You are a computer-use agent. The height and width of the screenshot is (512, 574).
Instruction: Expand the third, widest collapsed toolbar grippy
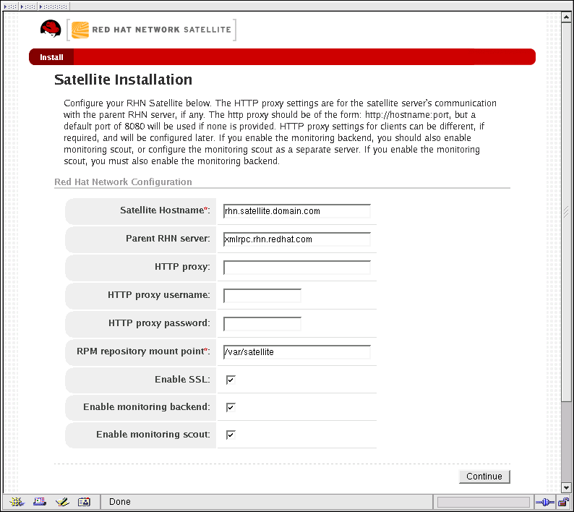(x=53, y=7)
